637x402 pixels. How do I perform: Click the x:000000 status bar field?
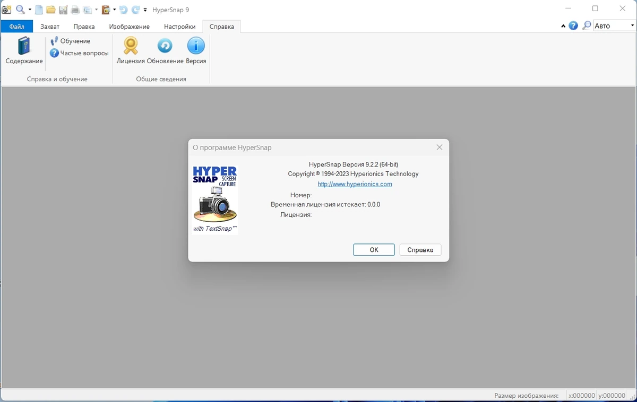point(582,396)
